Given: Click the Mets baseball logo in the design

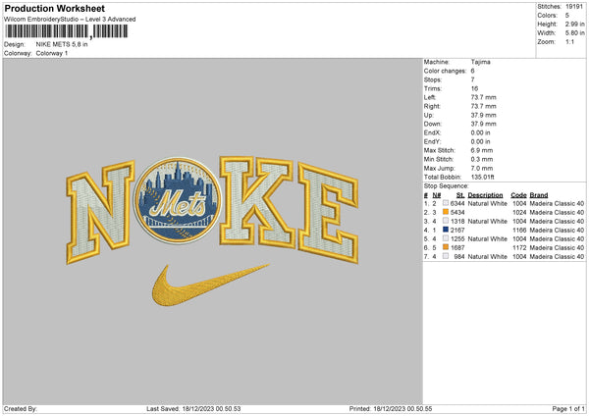Looking at the screenshot, I should (178, 200).
